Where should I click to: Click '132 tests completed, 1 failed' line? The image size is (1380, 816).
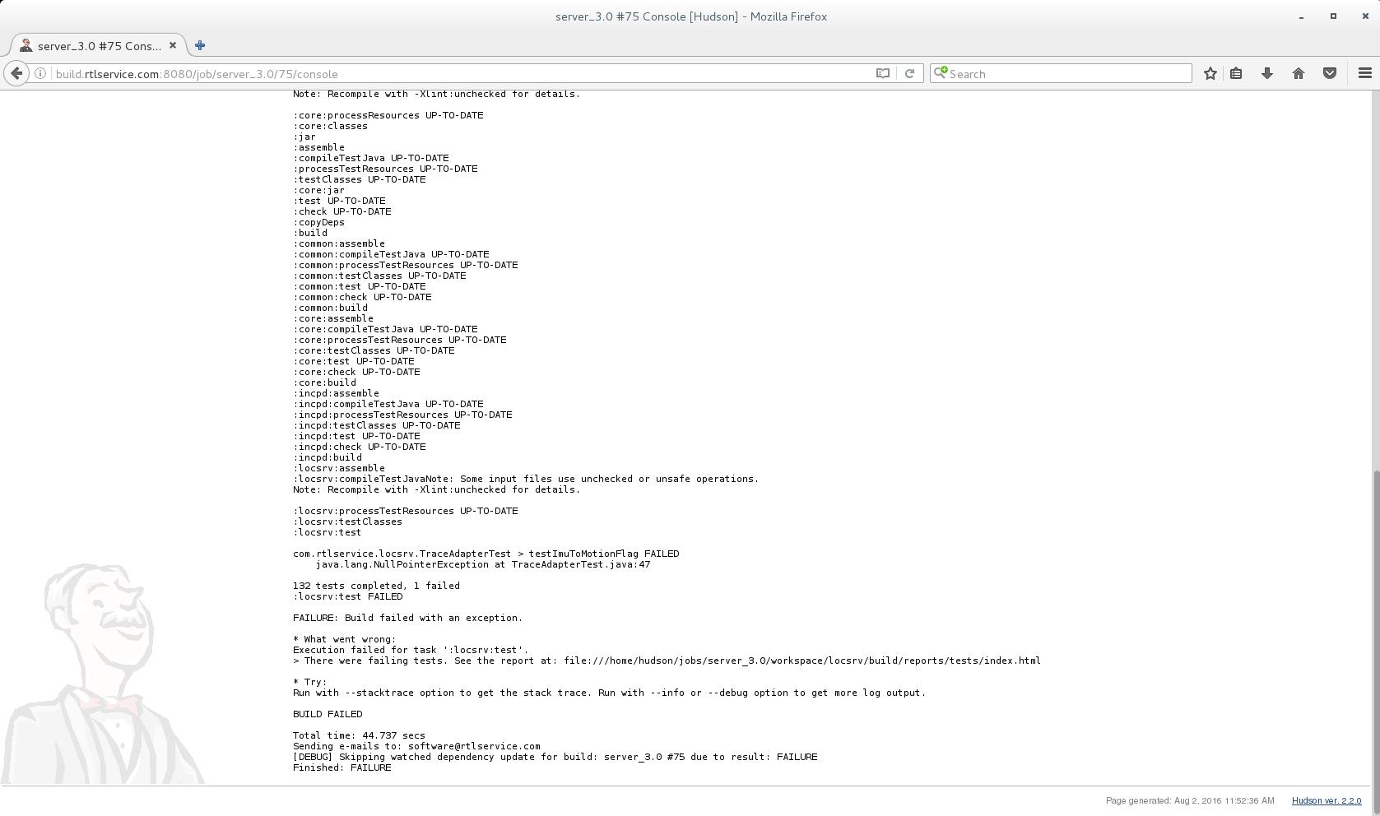tap(376, 586)
